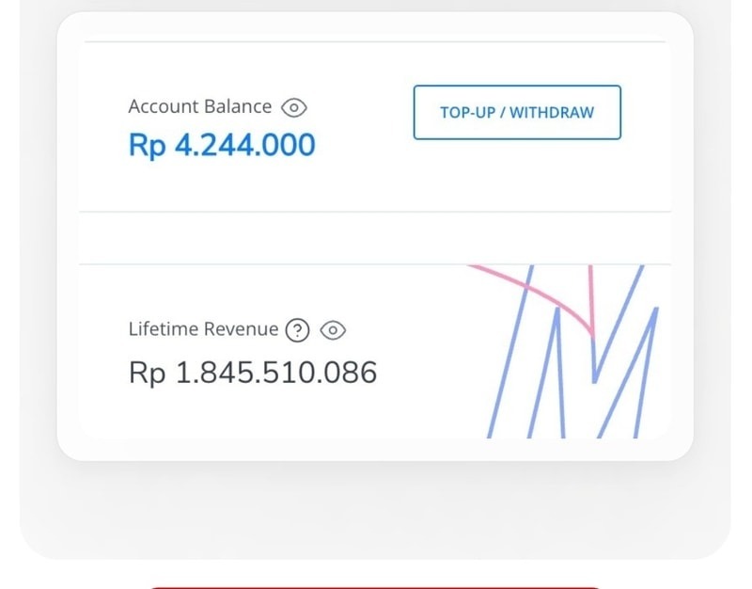Tap the word TOP-UP on the outlined button
The height and width of the screenshot is (589, 752).
coord(466,113)
